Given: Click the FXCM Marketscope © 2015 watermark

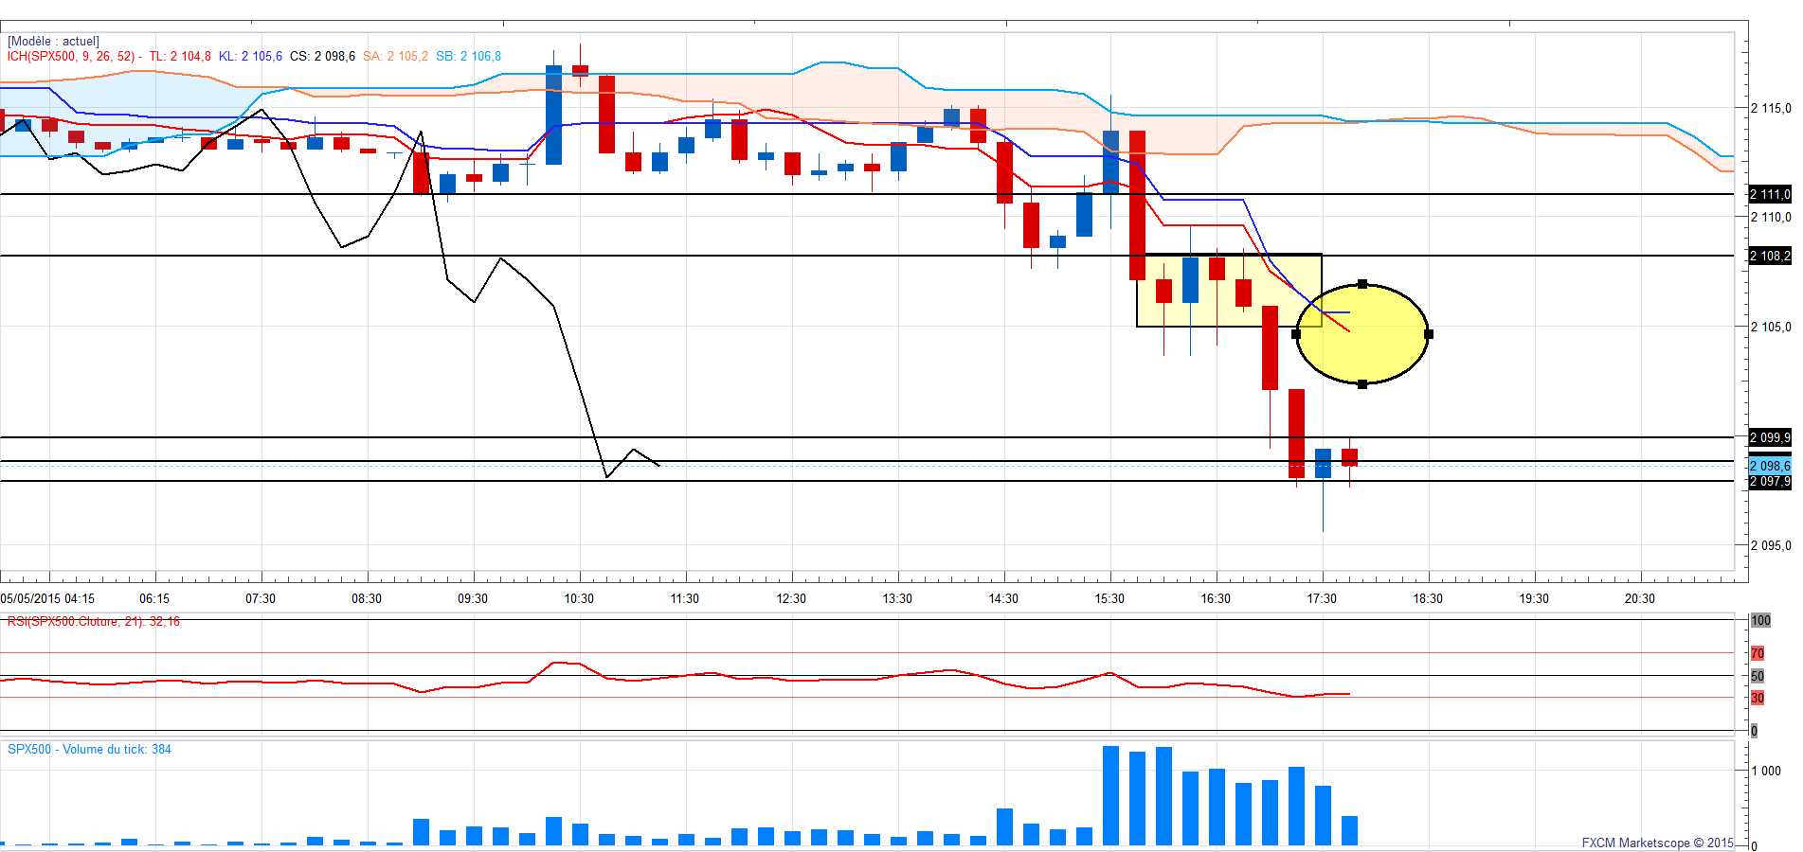Looking at the screenshot, I should click(1657, 843).
